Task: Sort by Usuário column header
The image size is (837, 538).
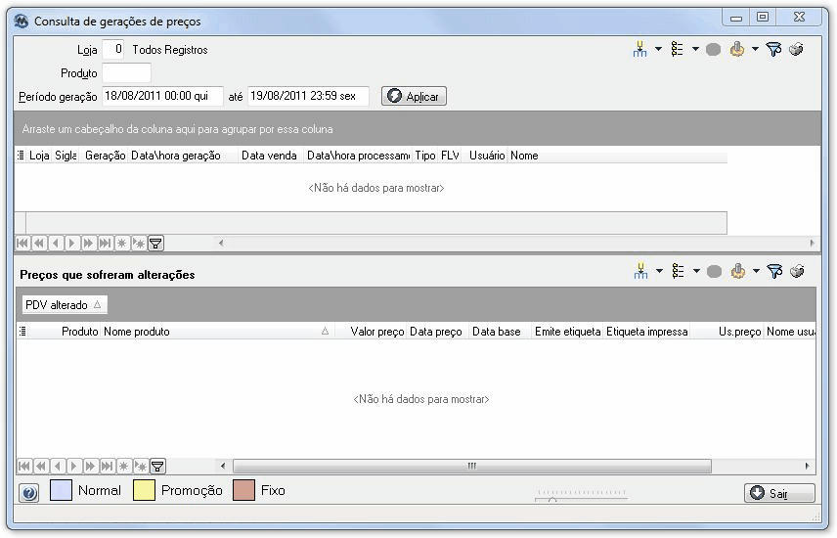Action: [486, 156]
